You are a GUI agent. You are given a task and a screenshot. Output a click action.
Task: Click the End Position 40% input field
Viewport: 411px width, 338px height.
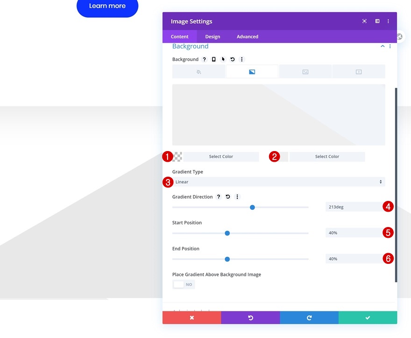[355, 259]
